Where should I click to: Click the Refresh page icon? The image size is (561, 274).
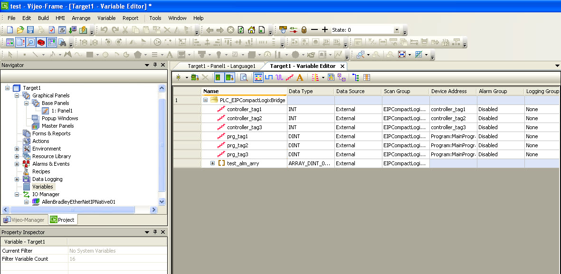tap(241, 30)
